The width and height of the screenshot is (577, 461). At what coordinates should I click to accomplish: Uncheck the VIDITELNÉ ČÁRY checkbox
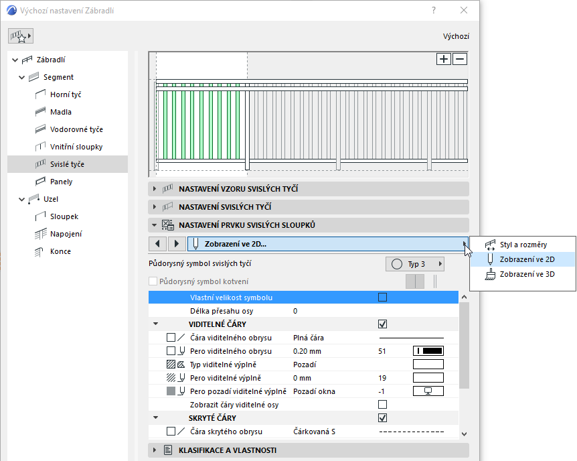(383, 324)
